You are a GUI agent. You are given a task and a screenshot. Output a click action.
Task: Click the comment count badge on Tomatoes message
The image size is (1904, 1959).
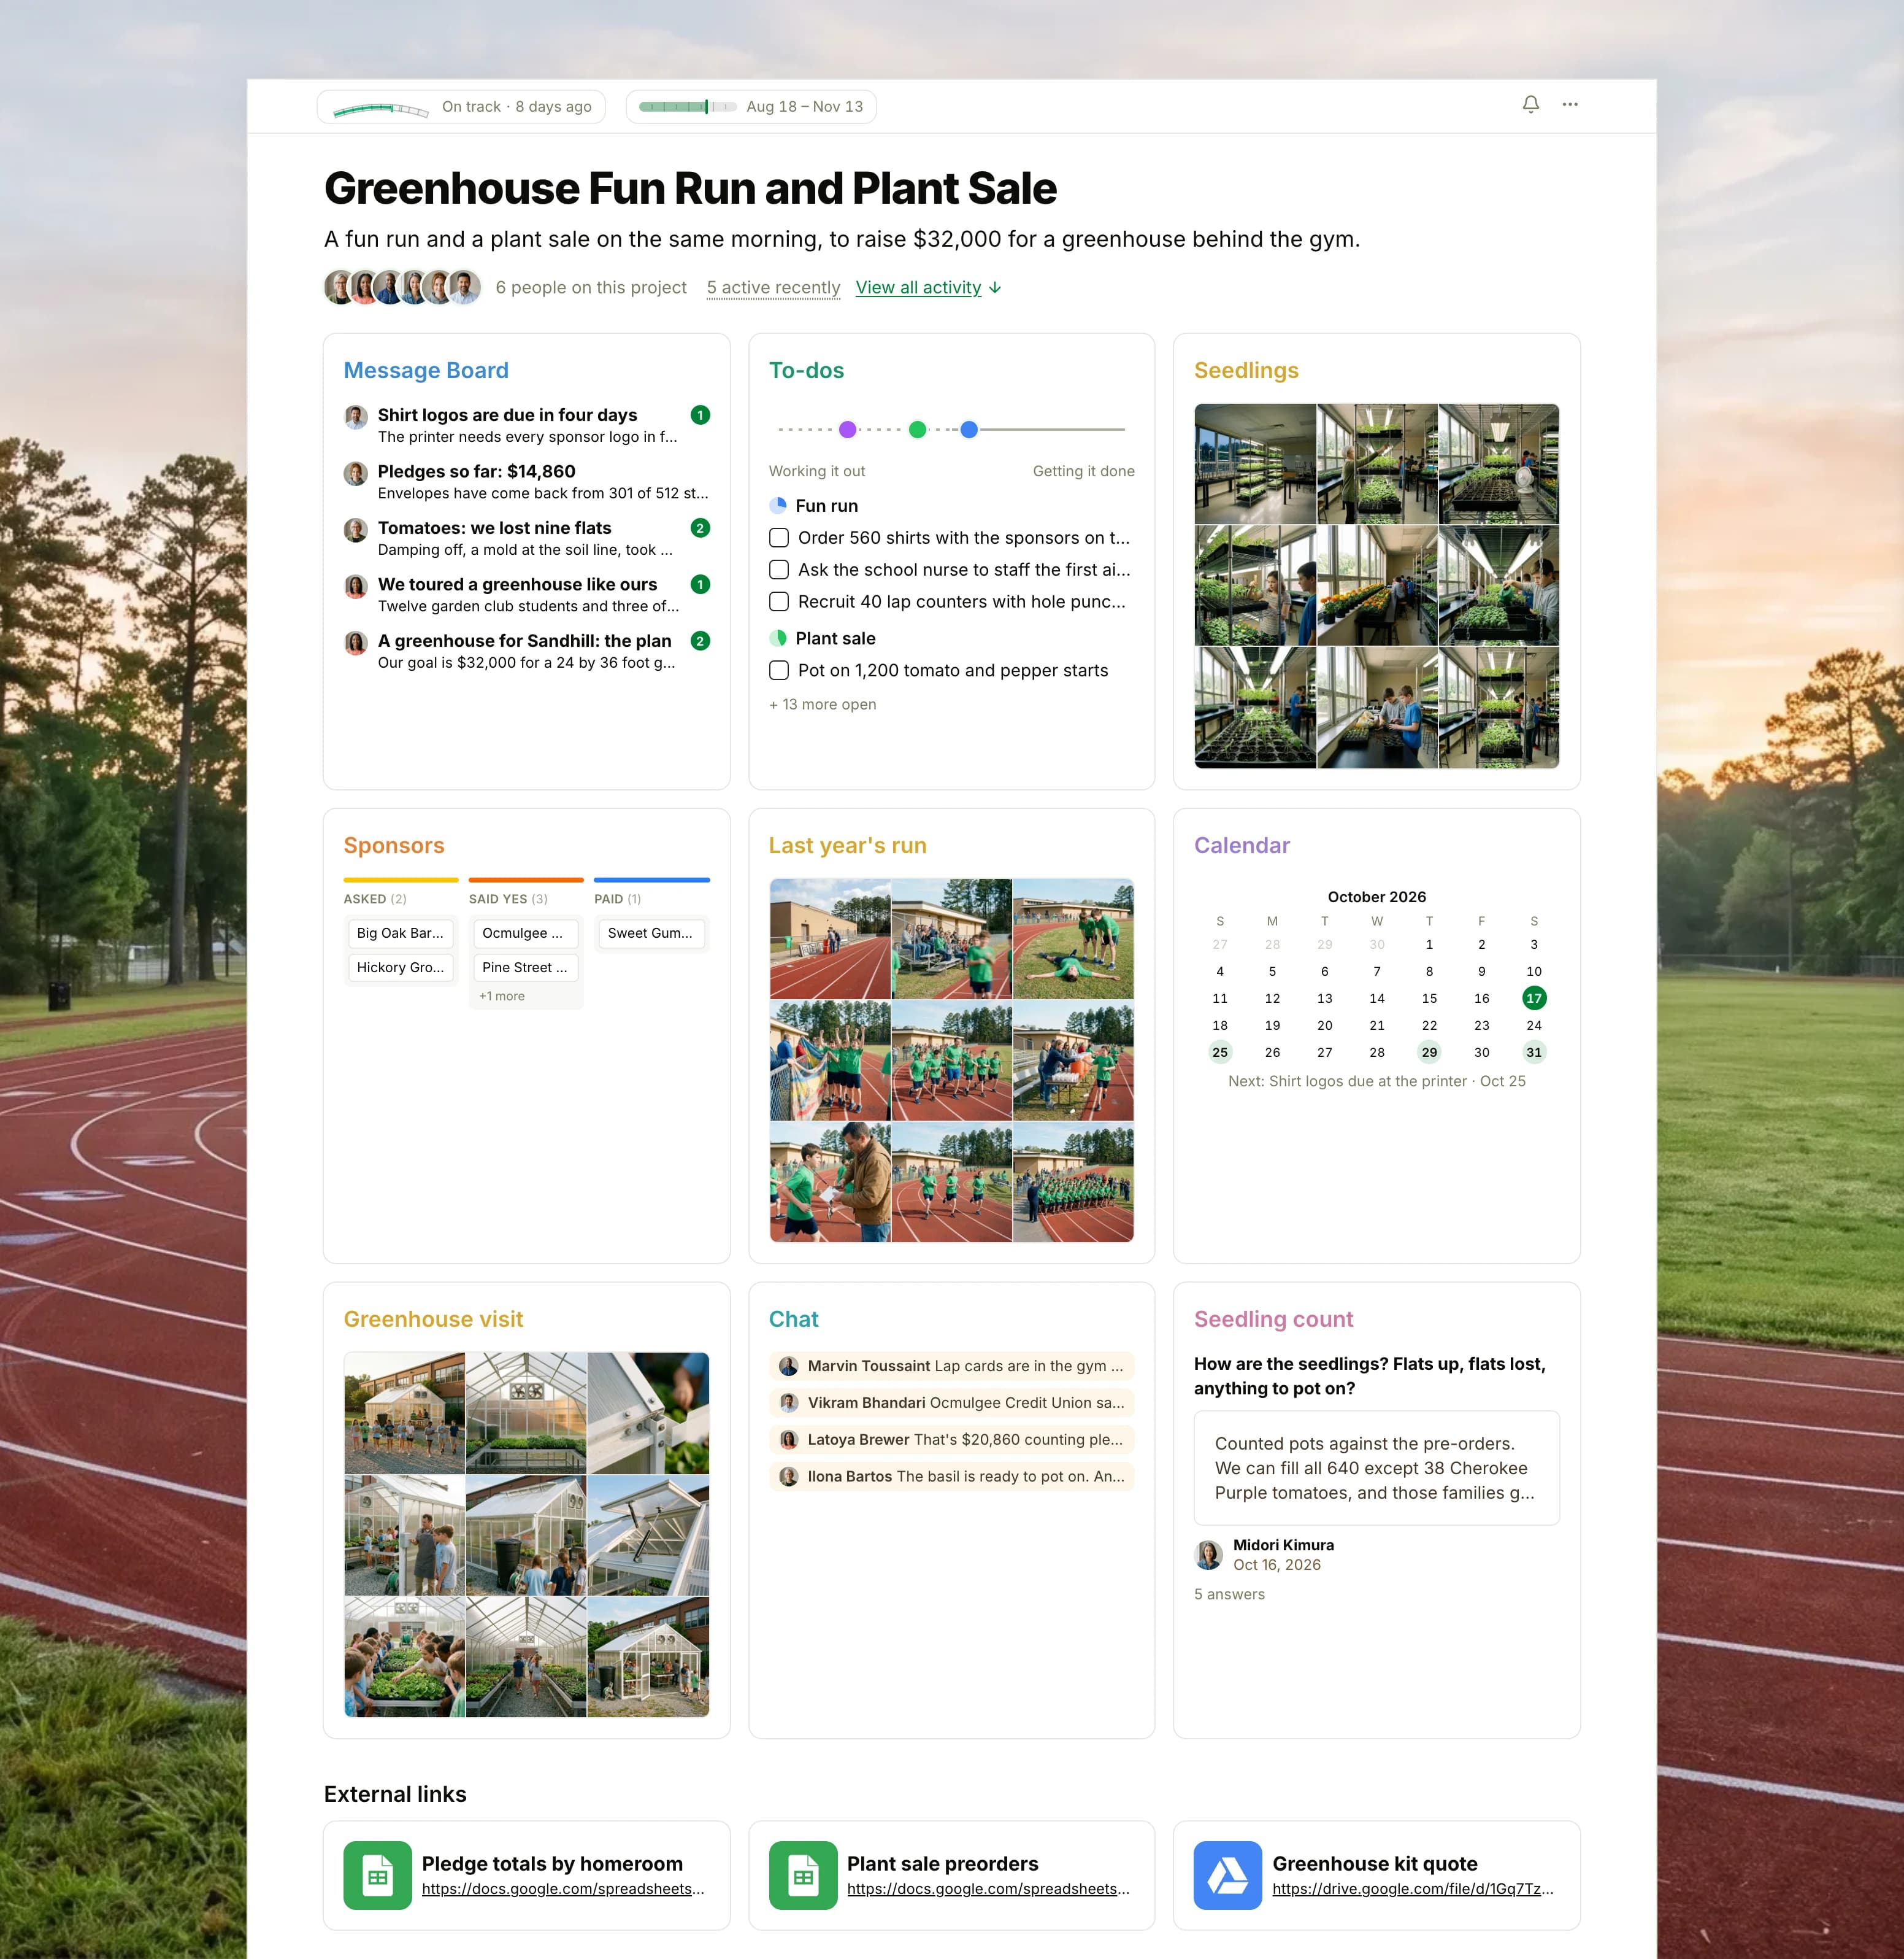(x=700, y=528)
